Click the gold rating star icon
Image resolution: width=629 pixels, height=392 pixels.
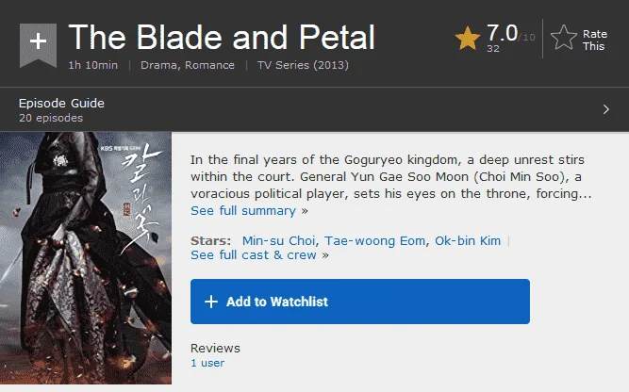point(468,39)
